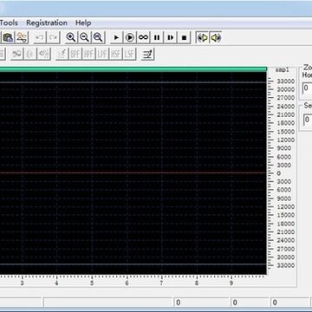This screenshot has height=312, width=312.
Task: Click the zero line in the waveform display
Action: tap(133, 173)
